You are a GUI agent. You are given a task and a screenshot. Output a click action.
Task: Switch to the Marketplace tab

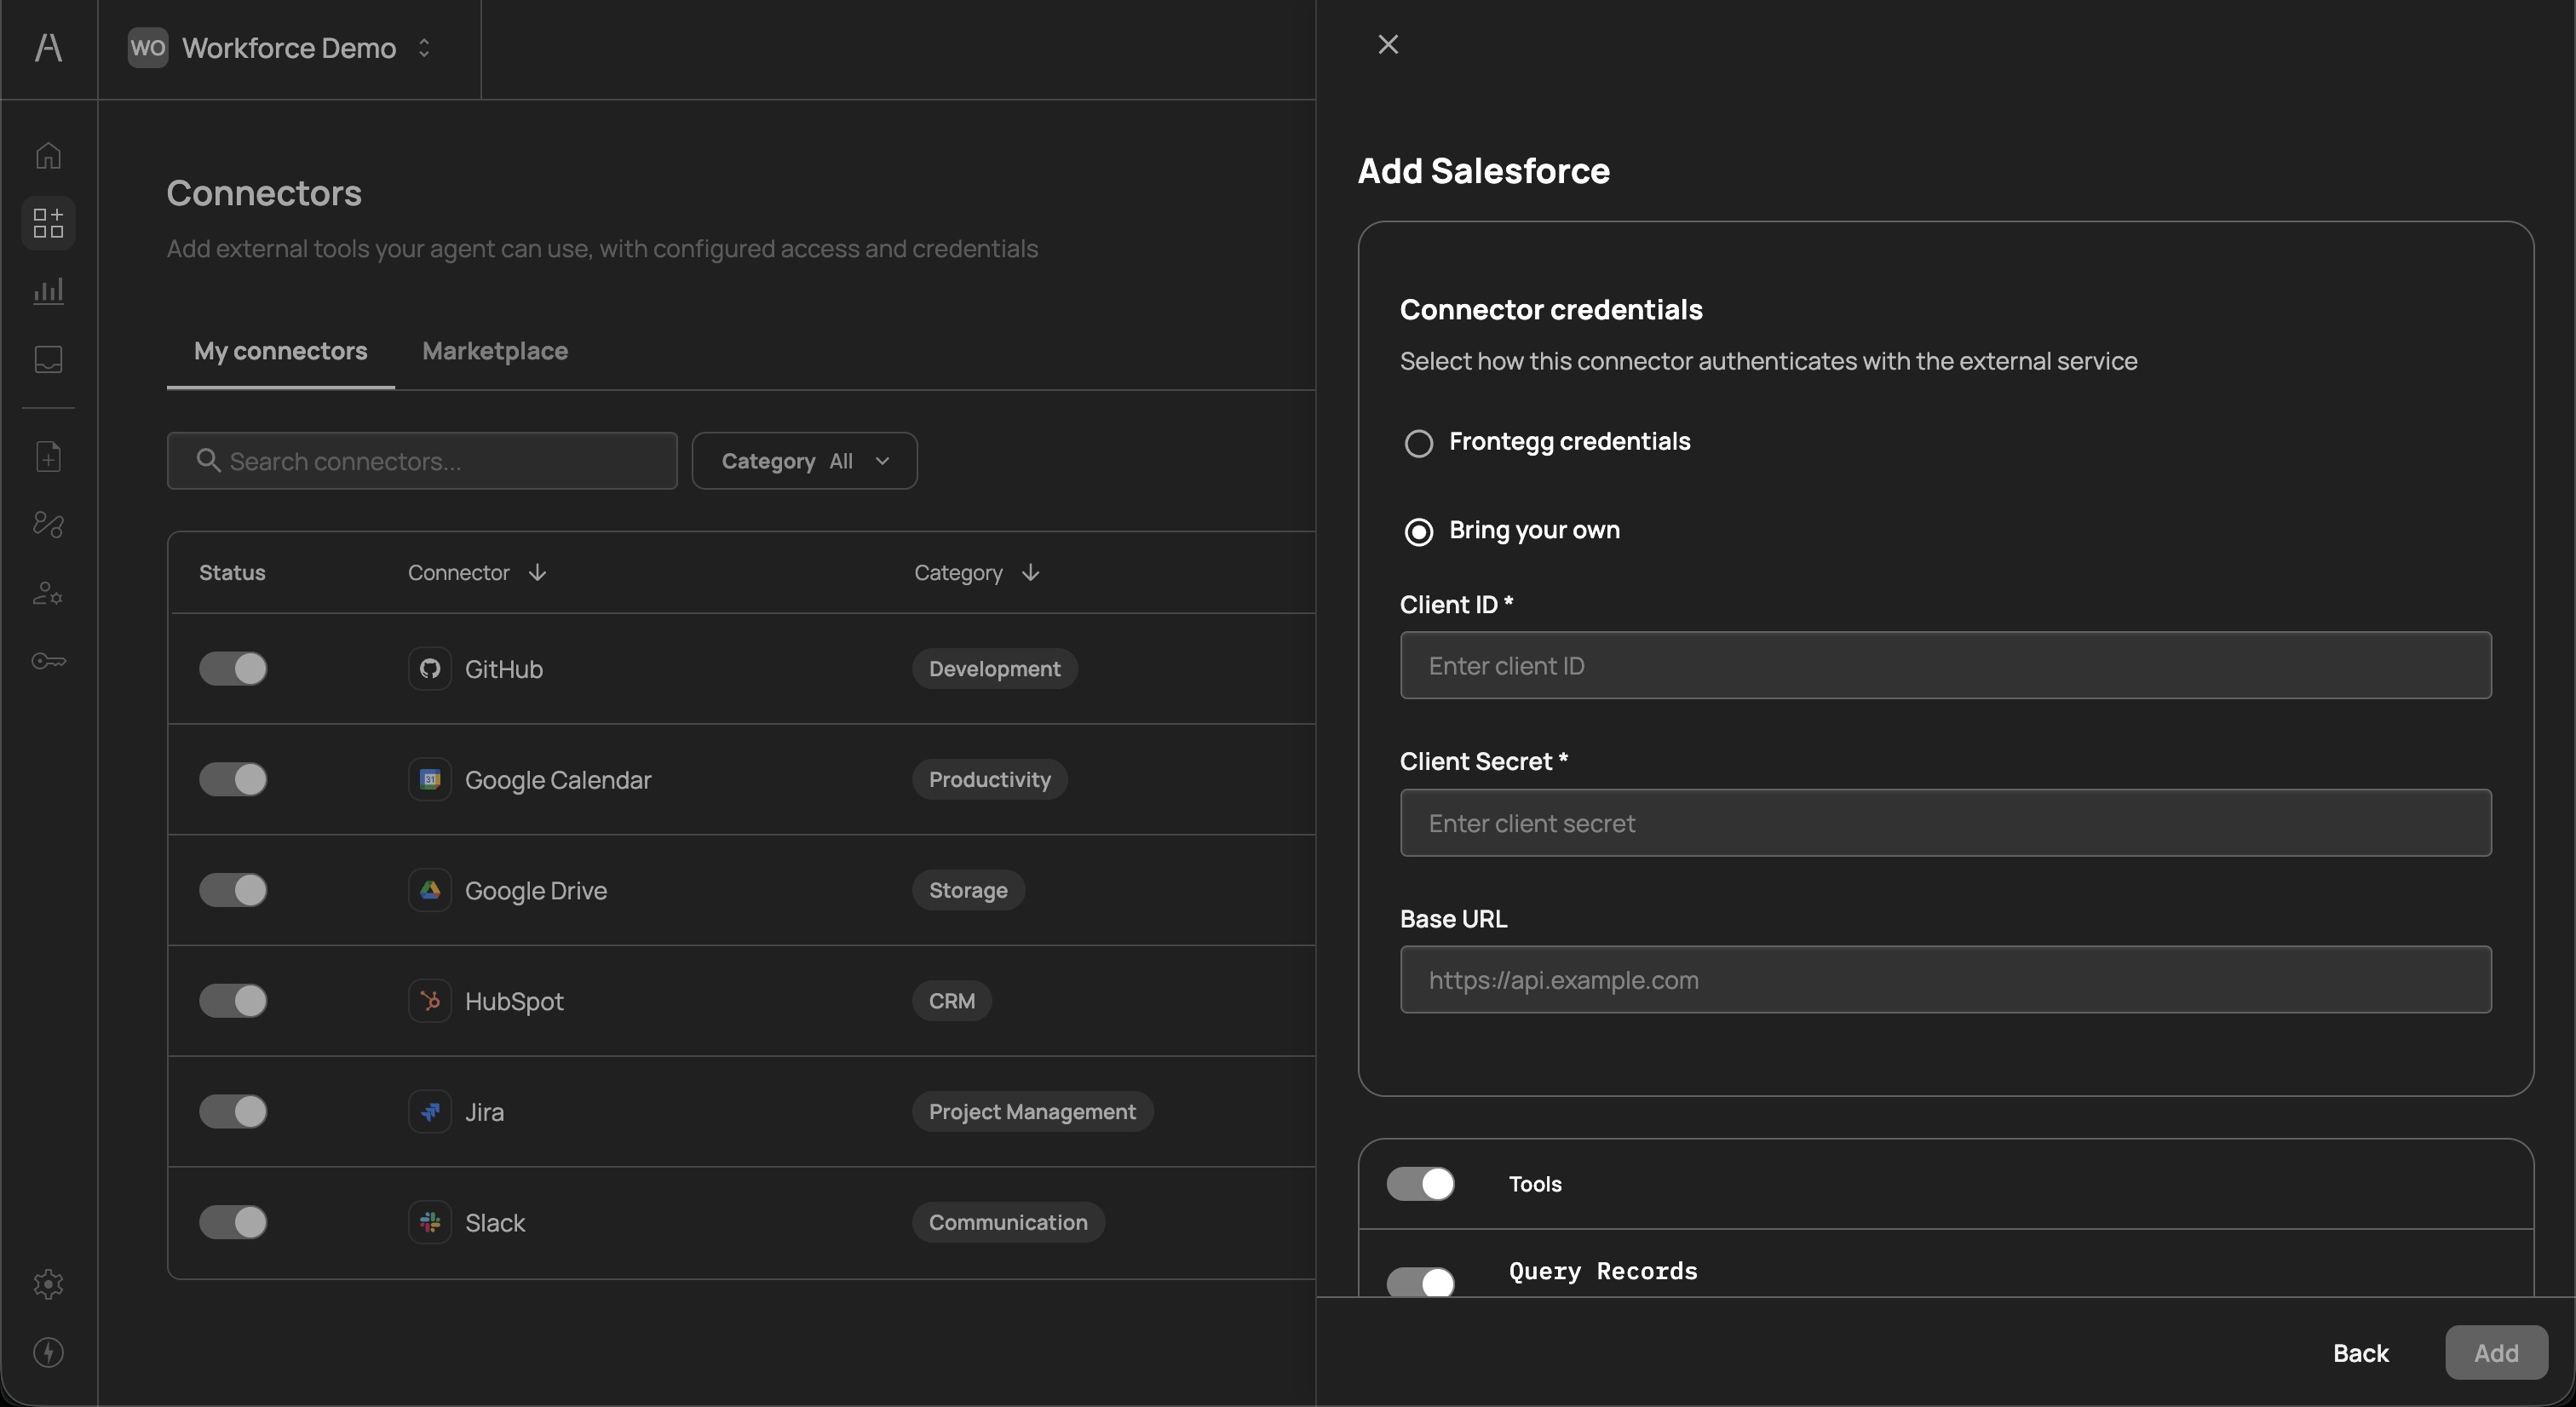[x=495, y=351]
